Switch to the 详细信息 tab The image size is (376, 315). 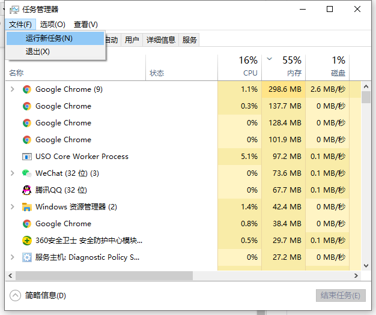coord(161,40)
